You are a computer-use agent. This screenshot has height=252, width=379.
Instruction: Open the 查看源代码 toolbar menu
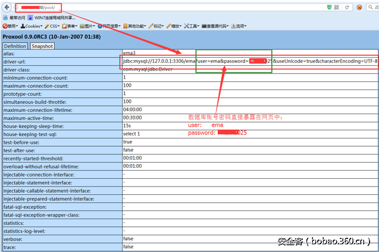pyautogui.click(x=216, y=26)
